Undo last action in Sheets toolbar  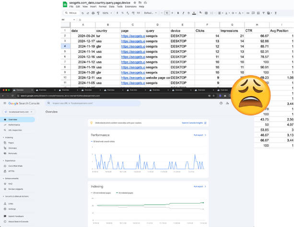click(x=82, y=13)
